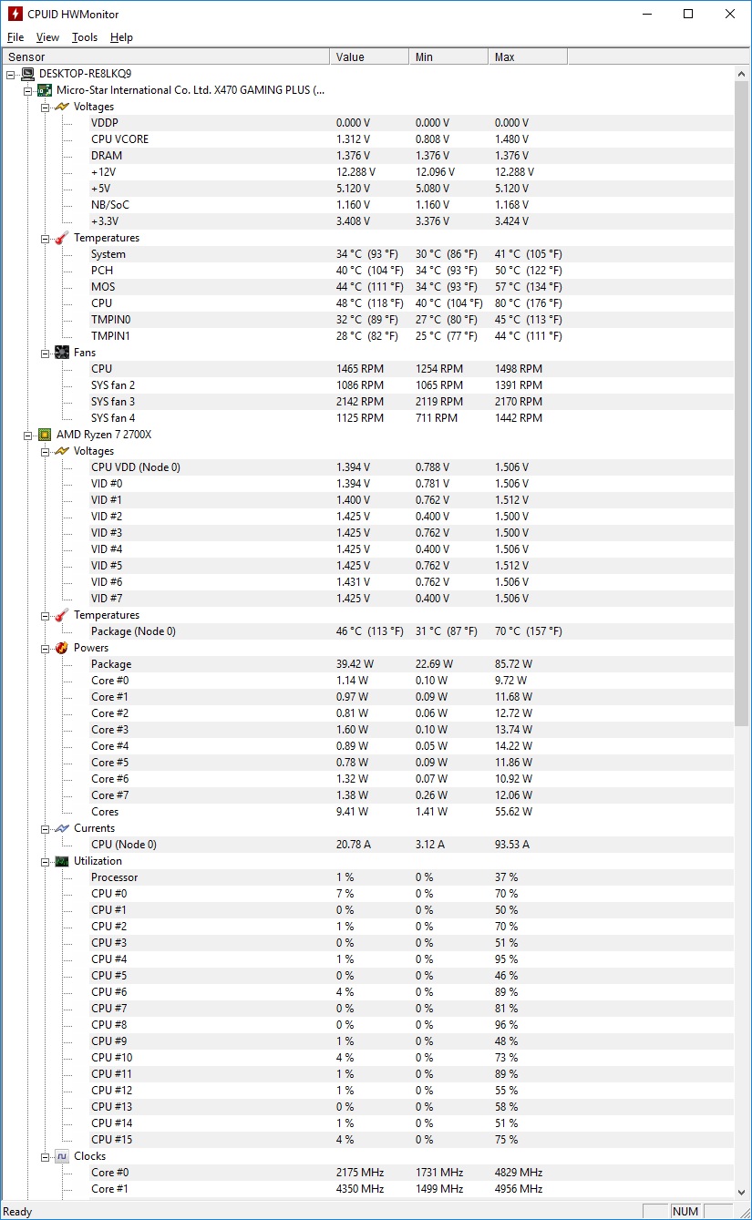752x1220 pixels.
Task: Click the 4350 MHz Core #1 value
Action: pos(360,1189)
